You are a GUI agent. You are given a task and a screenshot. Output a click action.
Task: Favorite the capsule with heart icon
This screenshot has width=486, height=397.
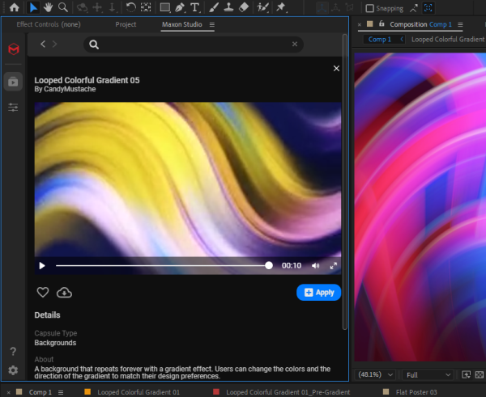(x=43, y=293)
